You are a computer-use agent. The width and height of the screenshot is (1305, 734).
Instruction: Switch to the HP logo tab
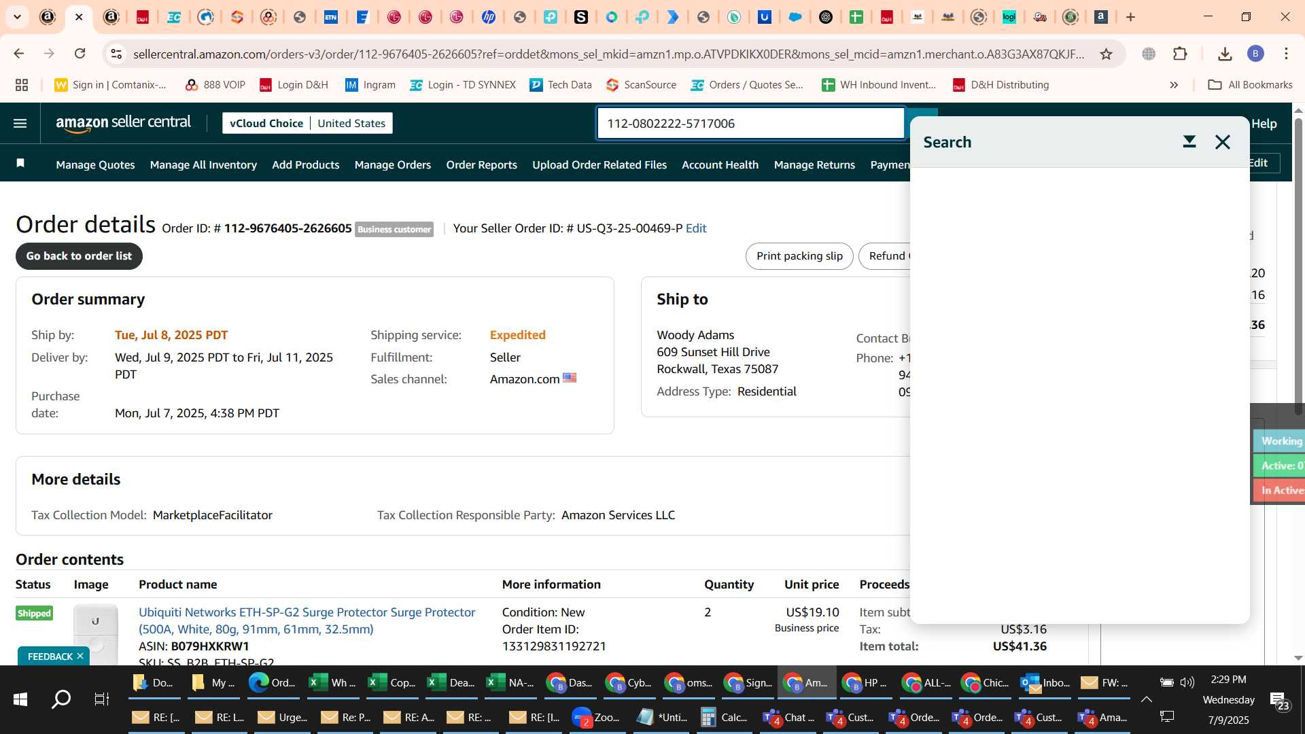[x=488, y=17]
